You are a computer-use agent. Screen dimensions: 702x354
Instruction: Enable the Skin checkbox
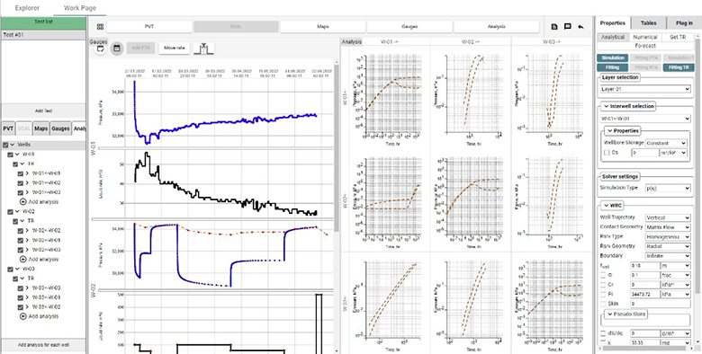(603, 304)
